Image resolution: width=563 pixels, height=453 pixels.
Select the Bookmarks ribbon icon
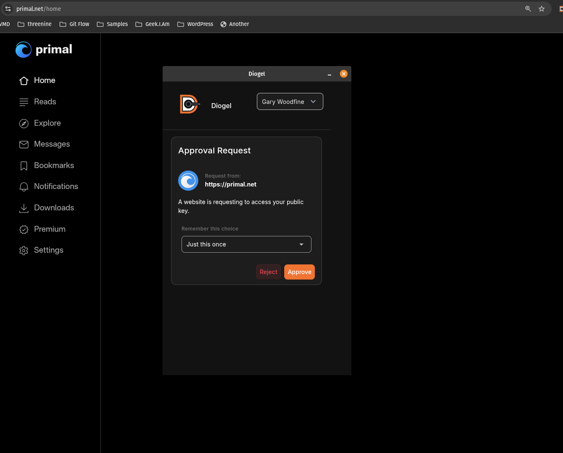pos(24,166)
